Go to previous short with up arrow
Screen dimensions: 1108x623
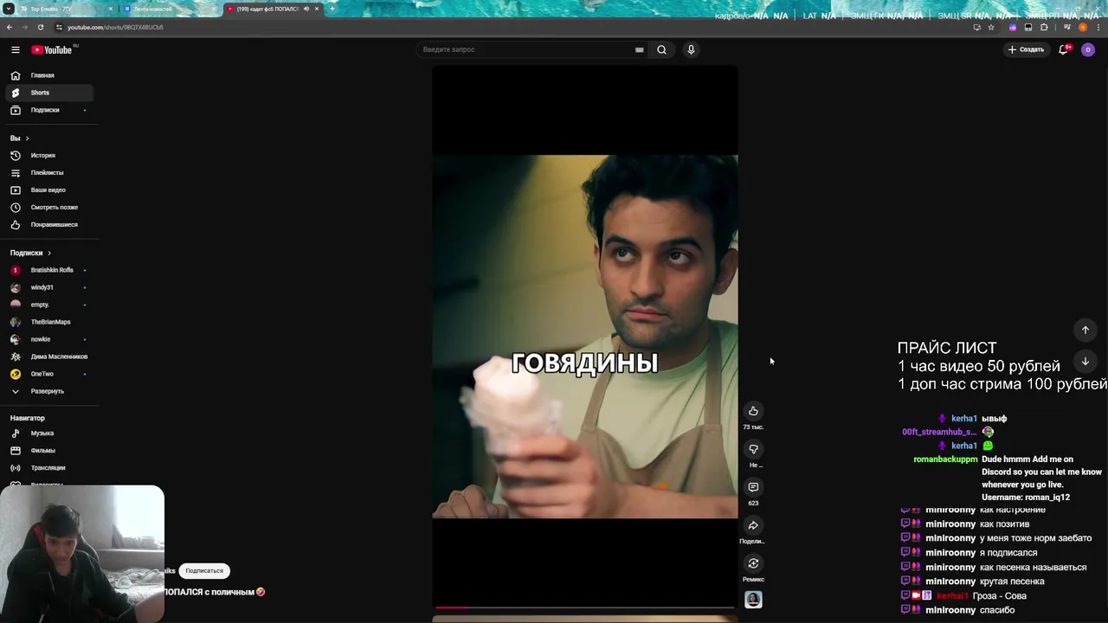coord(1085,330)
